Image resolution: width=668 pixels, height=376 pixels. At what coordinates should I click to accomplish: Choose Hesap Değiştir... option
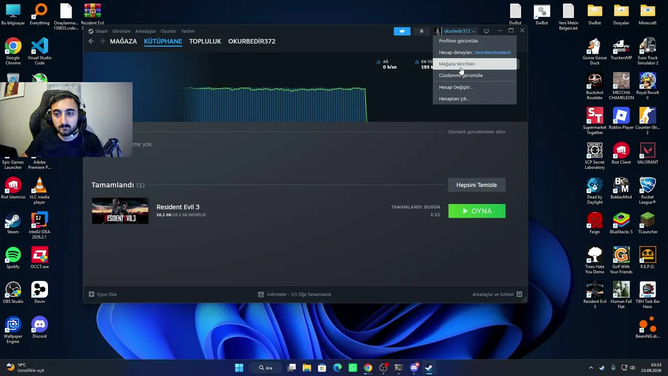pyautogui.click(x=474, y=87)
